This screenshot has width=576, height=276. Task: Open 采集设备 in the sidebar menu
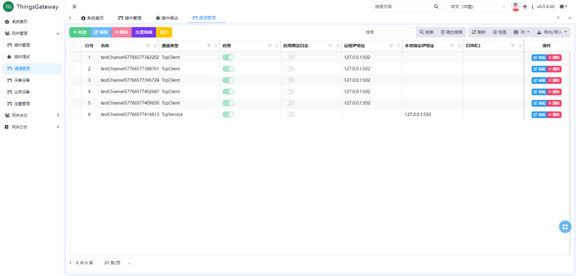click(x=22, y=80)
